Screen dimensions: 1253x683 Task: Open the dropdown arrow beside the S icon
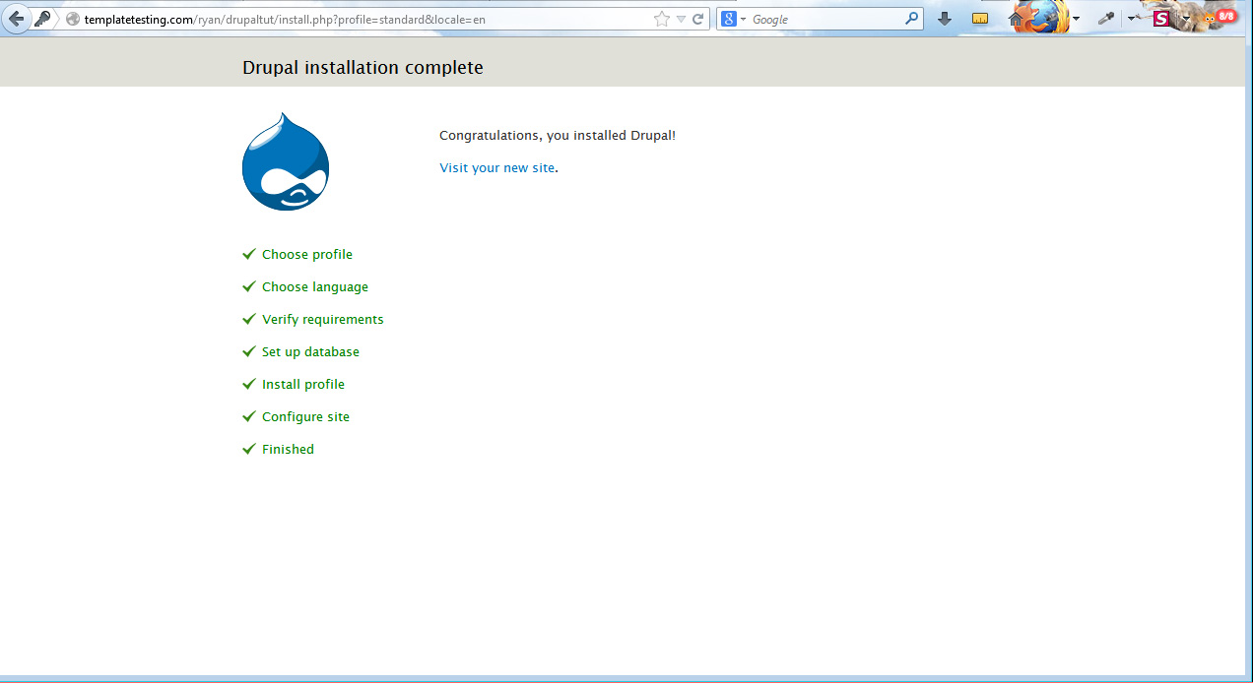coord(1186,19)
